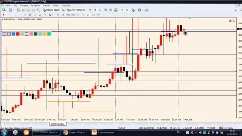Switch timeframe to W1
This screenshot has width=242, height=136.
click(93, 15)
